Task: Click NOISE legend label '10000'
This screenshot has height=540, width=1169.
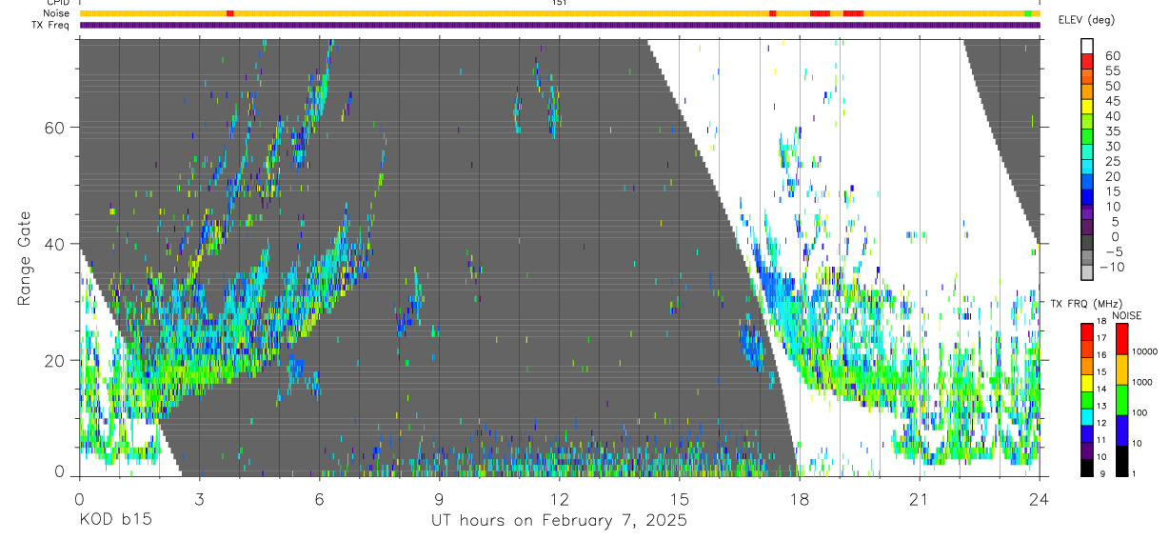Action: coord(1145,351)
